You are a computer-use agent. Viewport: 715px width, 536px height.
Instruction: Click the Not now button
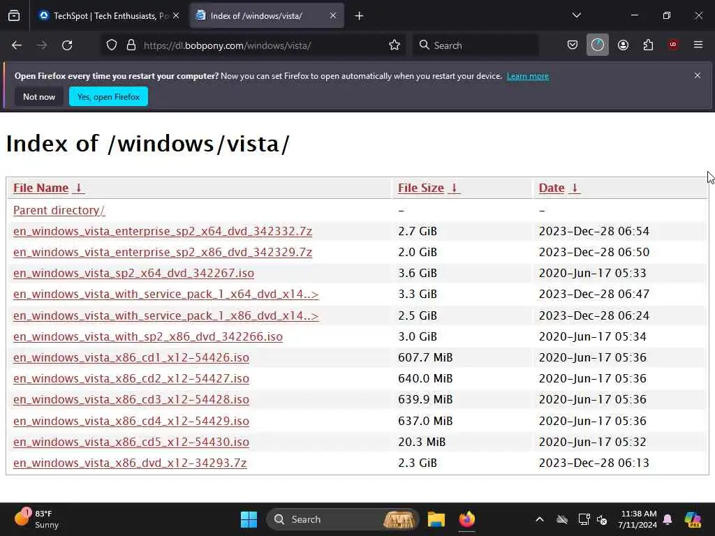tap(39, 96)
